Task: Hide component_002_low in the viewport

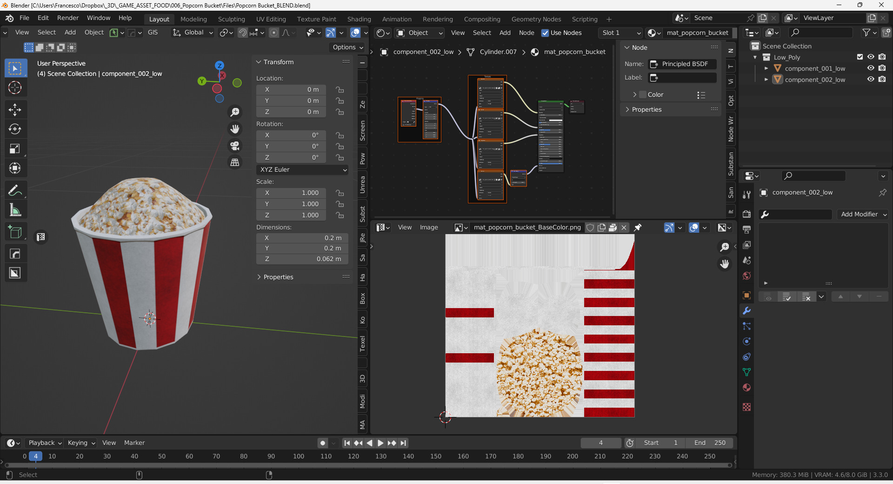Action: click(x=871, y=80)
